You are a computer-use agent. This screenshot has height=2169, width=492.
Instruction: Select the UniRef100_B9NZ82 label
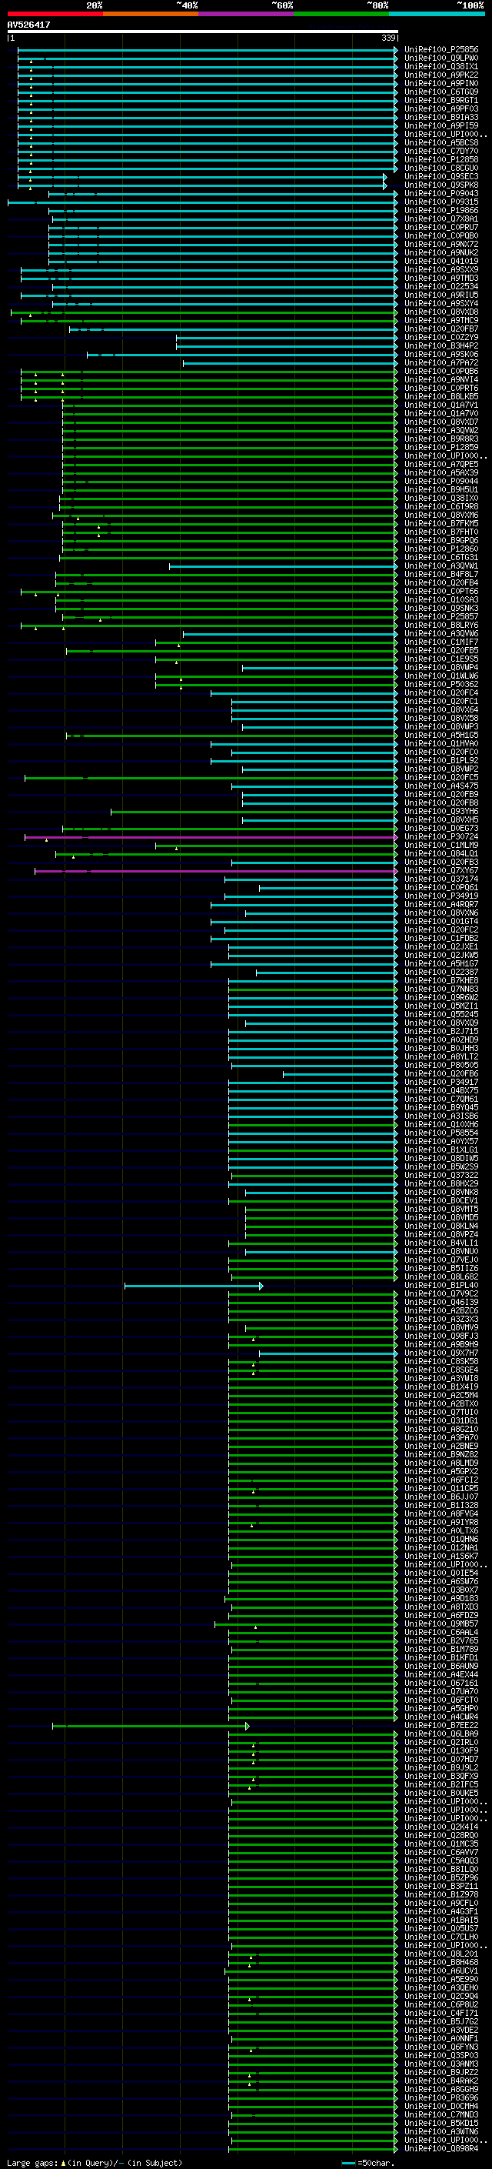coord(441,1455)
